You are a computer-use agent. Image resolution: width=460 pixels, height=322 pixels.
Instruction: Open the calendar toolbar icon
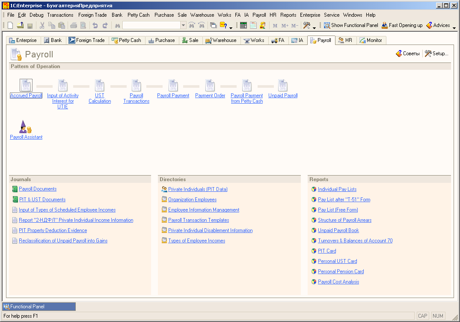pyautogui.click(x=253, y=25)
